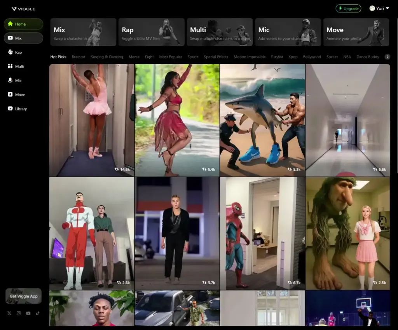
Task: Click the 3.7k remix count
Action: [209, 283]
